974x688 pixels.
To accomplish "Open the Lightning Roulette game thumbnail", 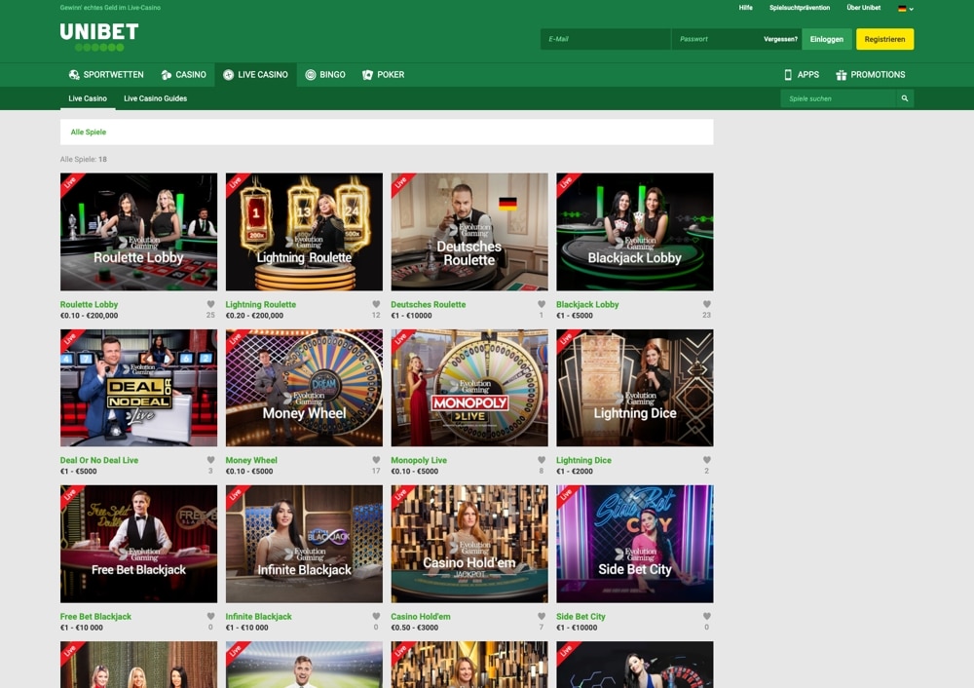I will [x=304, y=232].
